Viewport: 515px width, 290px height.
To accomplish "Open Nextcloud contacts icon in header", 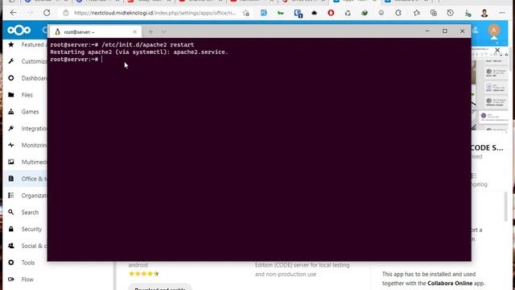I will (476, 31).
